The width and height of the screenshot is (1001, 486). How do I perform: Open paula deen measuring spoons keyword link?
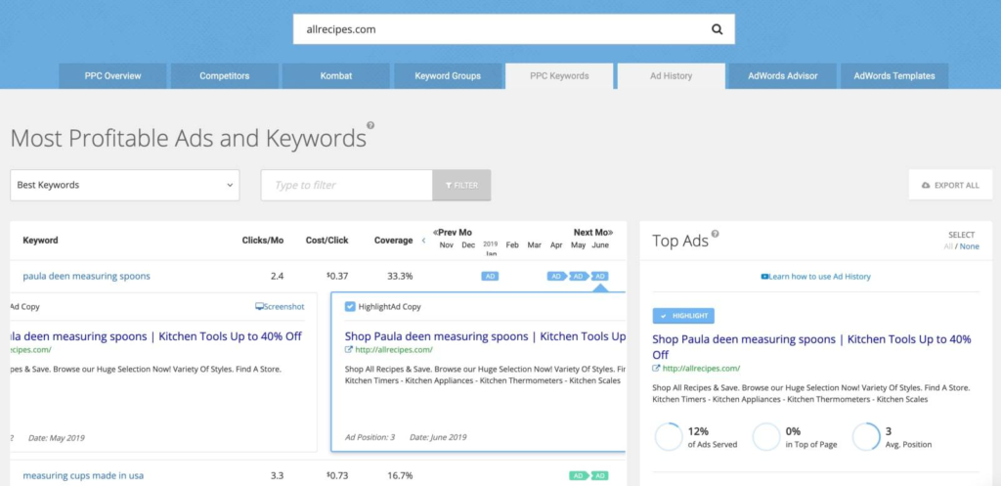(86, 277)
